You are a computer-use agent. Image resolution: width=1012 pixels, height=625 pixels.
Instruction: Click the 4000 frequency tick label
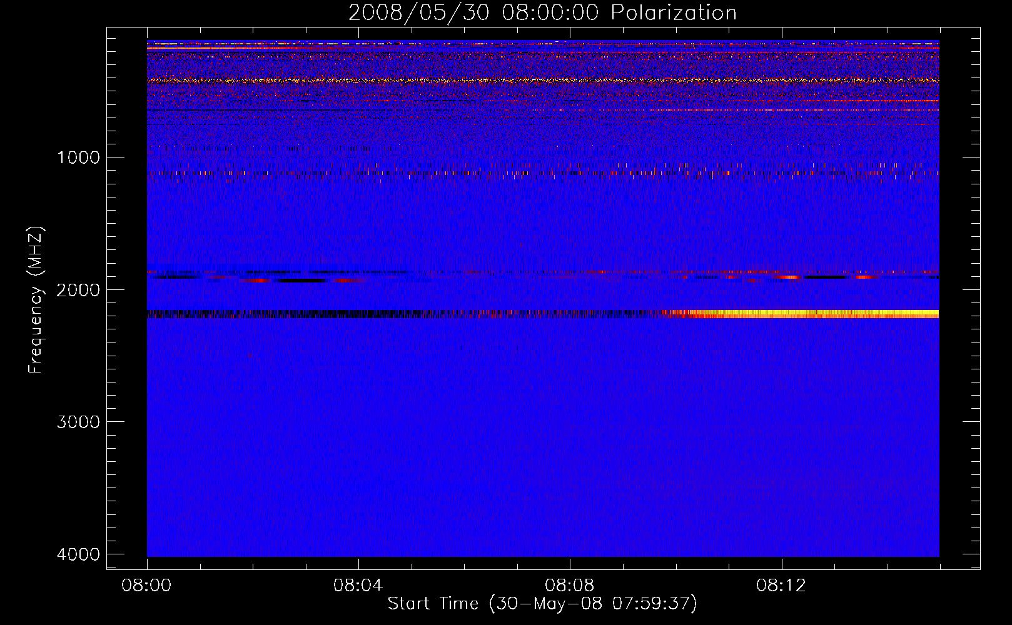tap(79, 554)
